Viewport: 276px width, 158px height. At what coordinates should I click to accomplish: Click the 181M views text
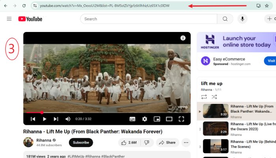36,156
